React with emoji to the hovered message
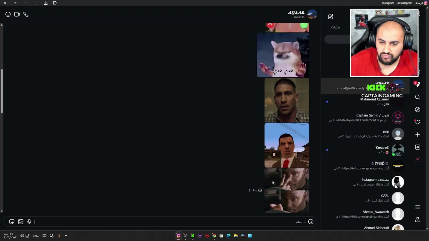Screen dimensions: 429x241 coord(260,190)
